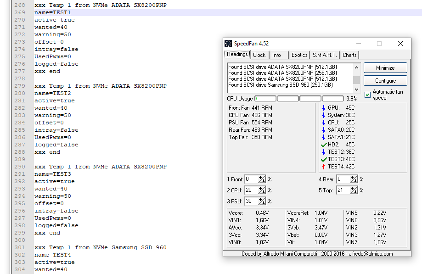Click the Vbat 0,00V voltage reading
This screenshot has height=274, width=422.
click(x=307, y=235)
